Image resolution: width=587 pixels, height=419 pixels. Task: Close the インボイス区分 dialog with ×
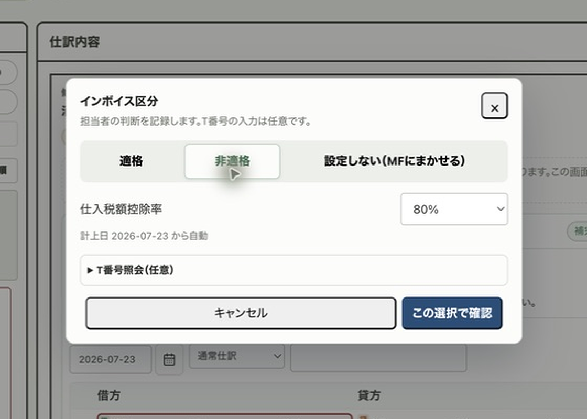click(494, 106)
